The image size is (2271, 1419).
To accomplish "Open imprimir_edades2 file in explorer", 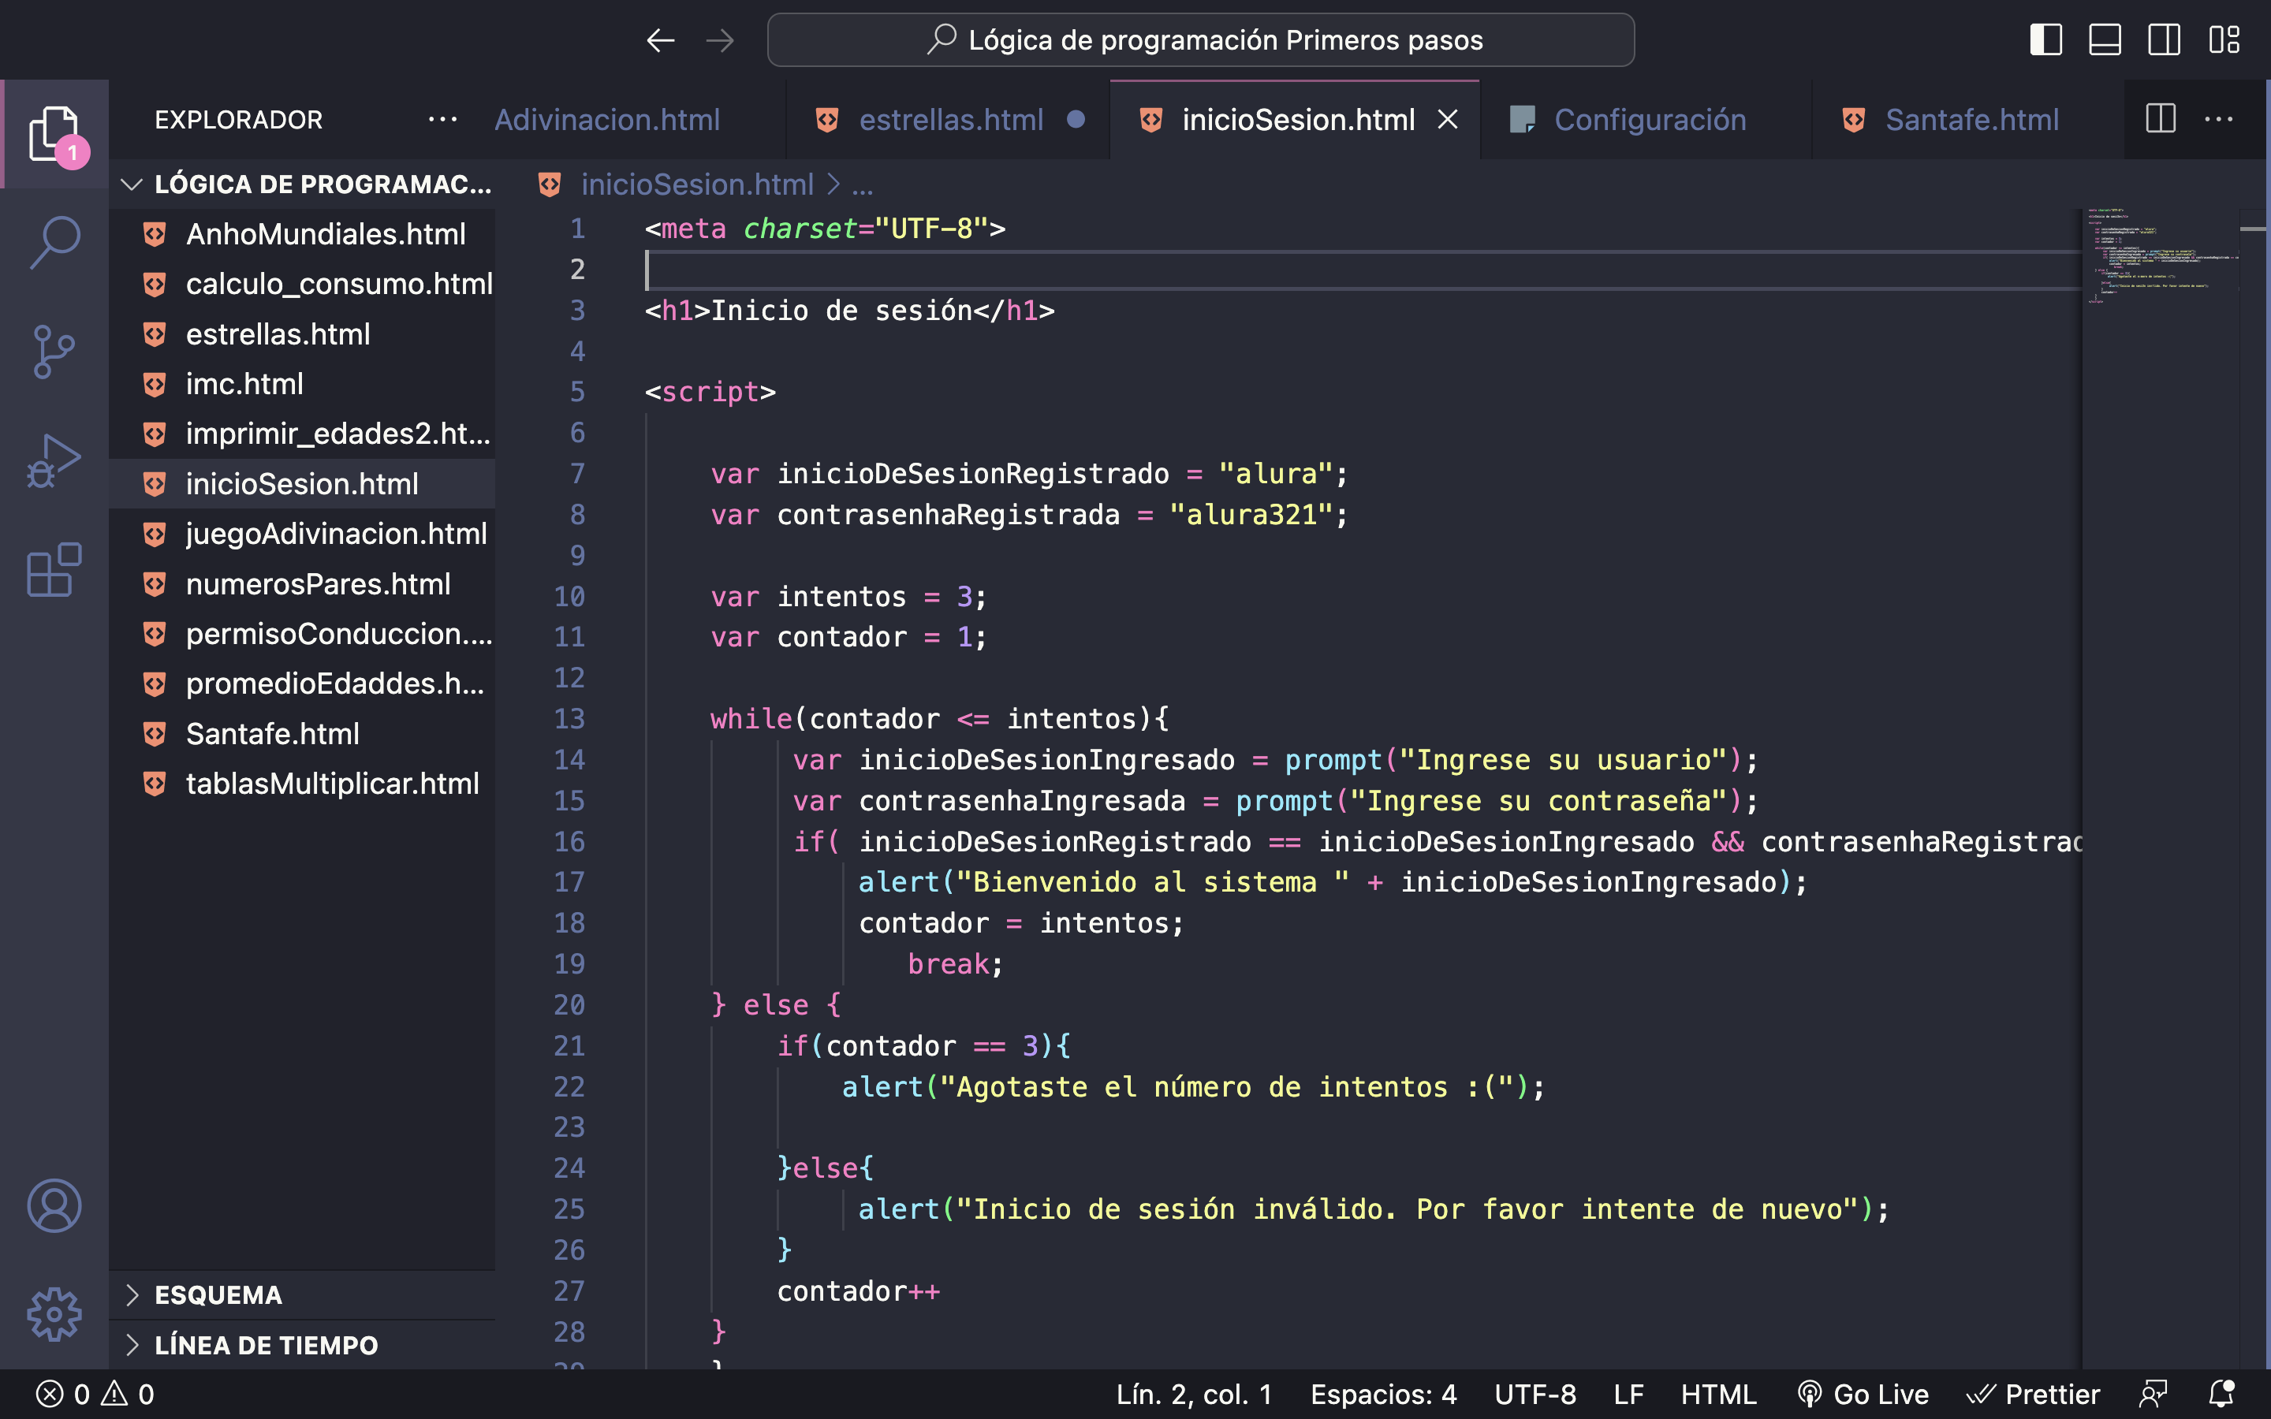I will (303, 434).
